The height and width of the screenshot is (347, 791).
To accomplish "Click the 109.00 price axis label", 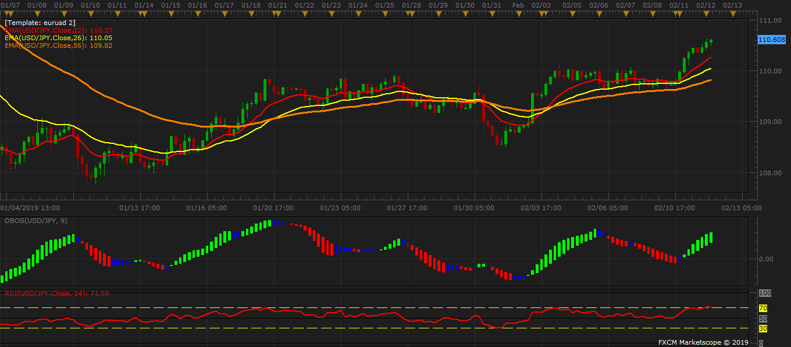I will pos(770,122).
